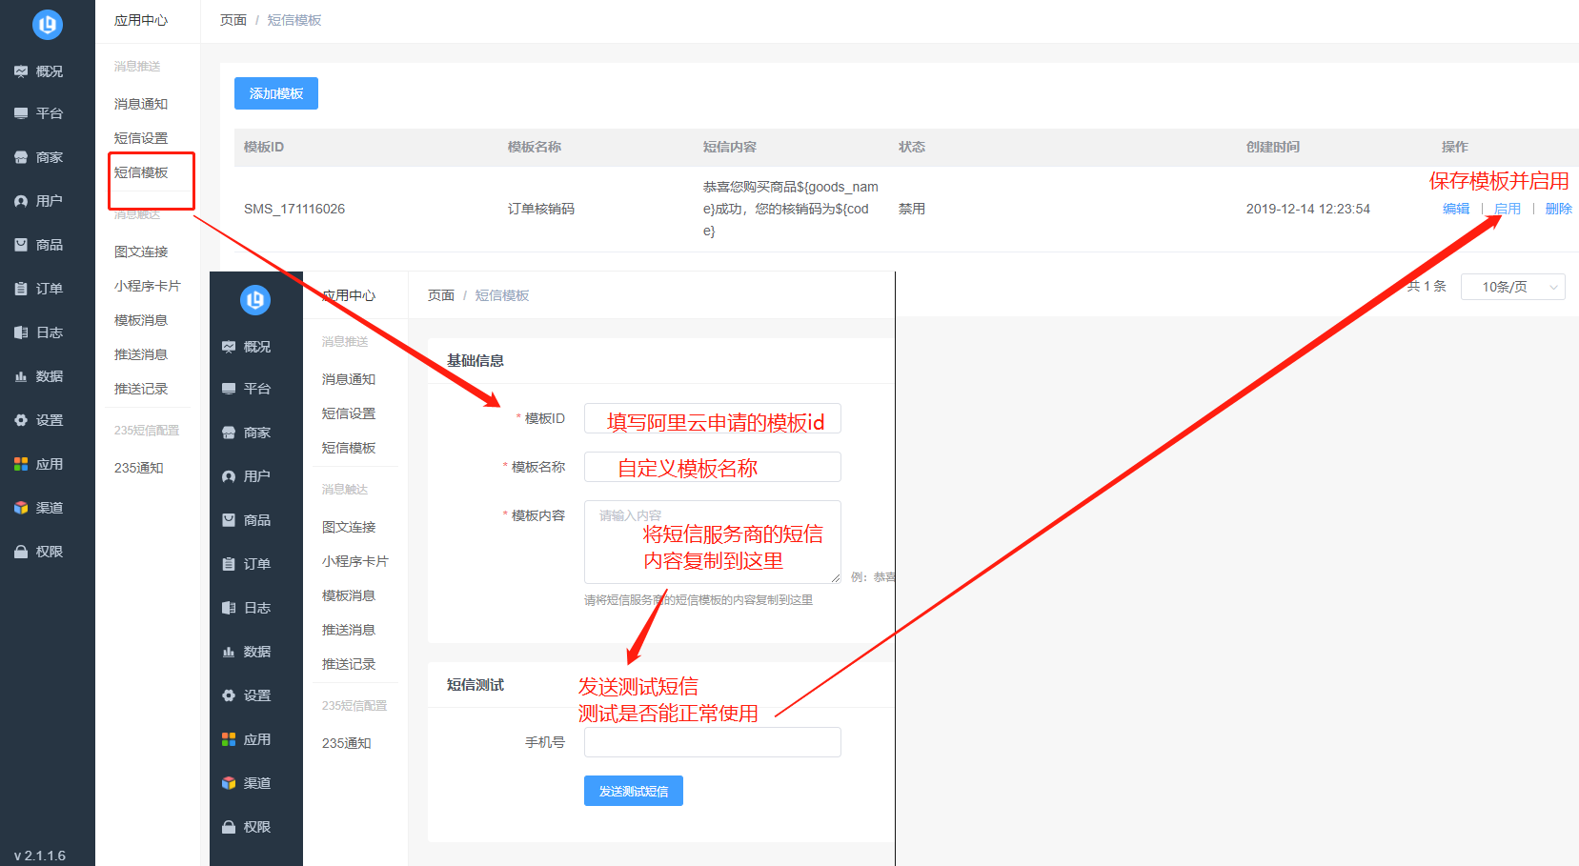
Task: Open 概况 overview icon in the outer sidebar
Action: click(x=21, y=71)
